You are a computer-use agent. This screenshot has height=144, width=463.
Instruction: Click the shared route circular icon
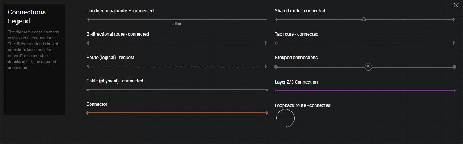pos(364,19)
